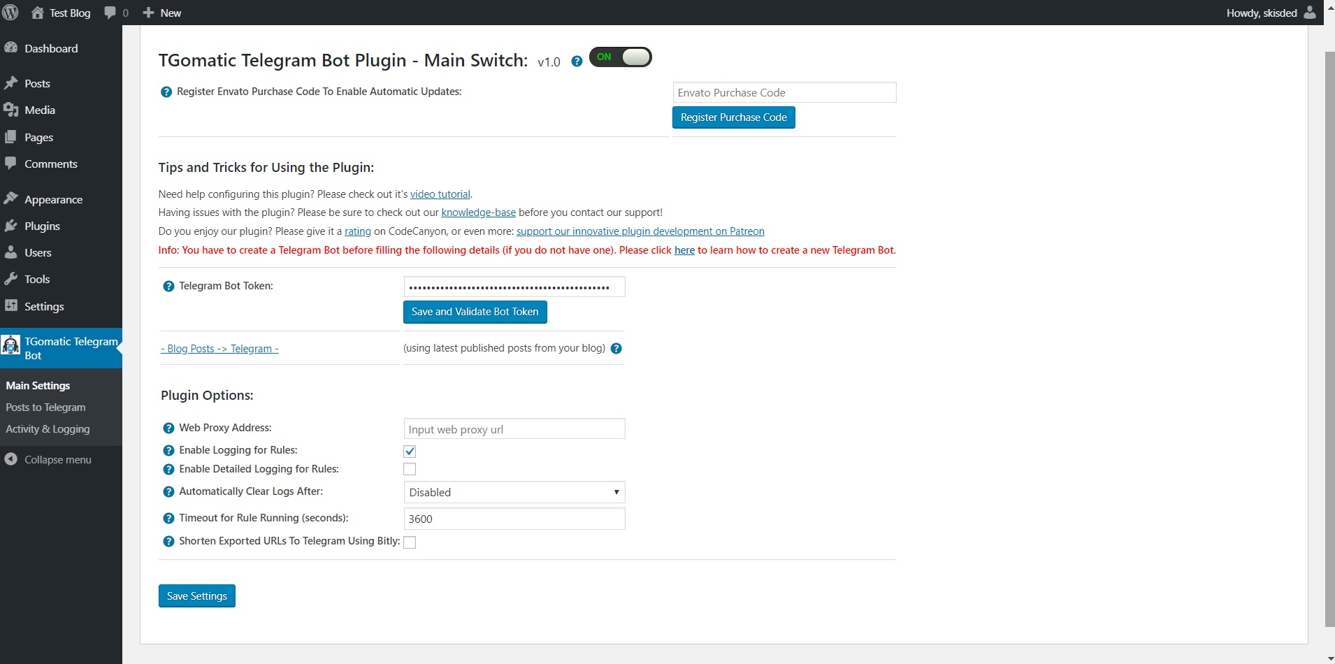This screenshot has width=1335, height=664.
Task: Click help icon next to Main Switch version
Action: (577, 62)
